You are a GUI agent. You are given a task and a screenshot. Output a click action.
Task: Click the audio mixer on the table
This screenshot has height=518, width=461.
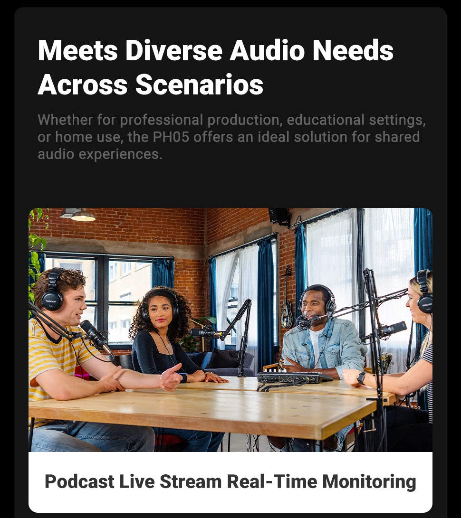click(x=294, y=377)
